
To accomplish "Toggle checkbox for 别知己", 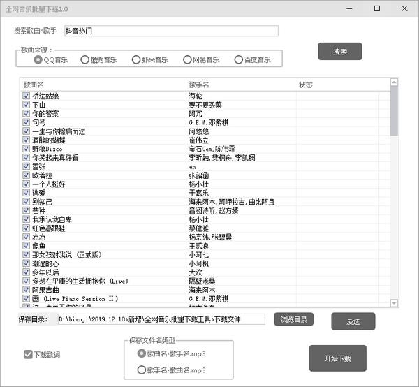I will pyautogui.click(x=26, y=201).
